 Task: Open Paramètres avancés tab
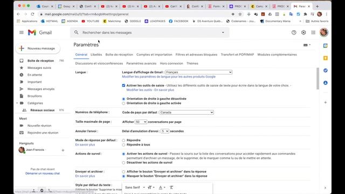[x=141, y=64]
